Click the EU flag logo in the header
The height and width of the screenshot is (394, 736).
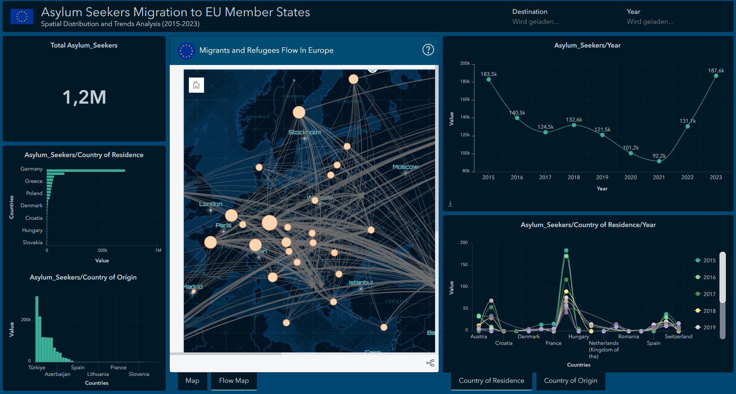click(22, 16)
